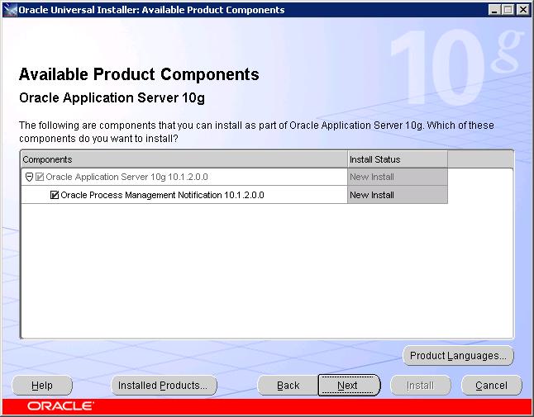Cancel the installation
The image size is (534, 417).
click(492, 386)
